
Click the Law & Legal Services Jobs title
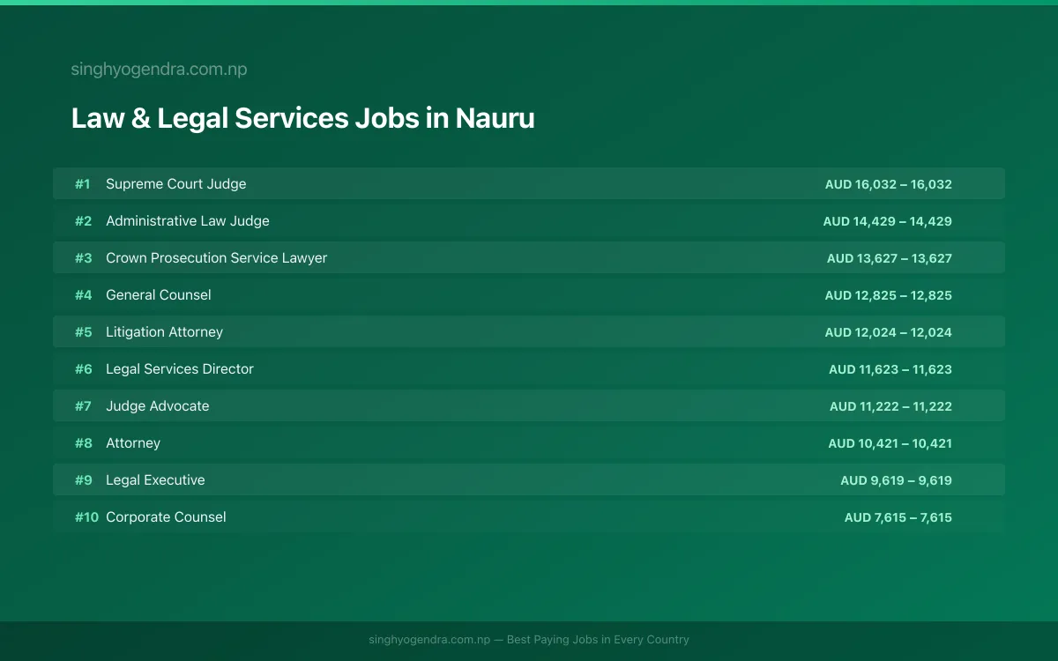302,118
